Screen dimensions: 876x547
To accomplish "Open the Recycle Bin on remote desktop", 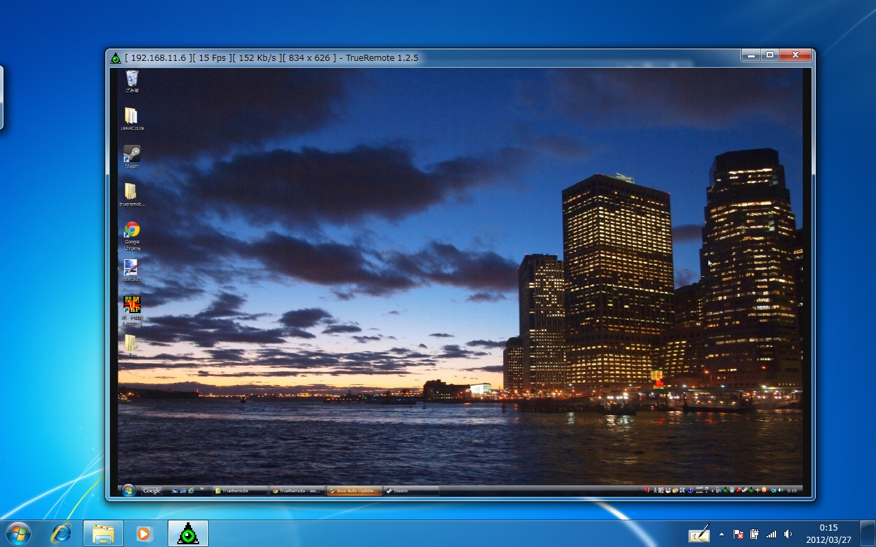I will pos(131,80).
